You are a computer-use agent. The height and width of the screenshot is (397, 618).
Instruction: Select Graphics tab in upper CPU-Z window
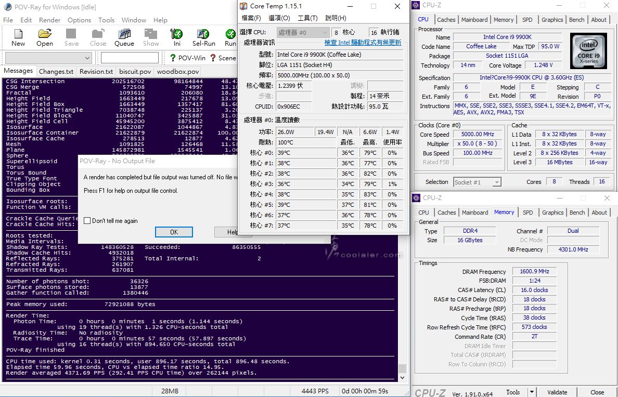[x=552, y=20]
